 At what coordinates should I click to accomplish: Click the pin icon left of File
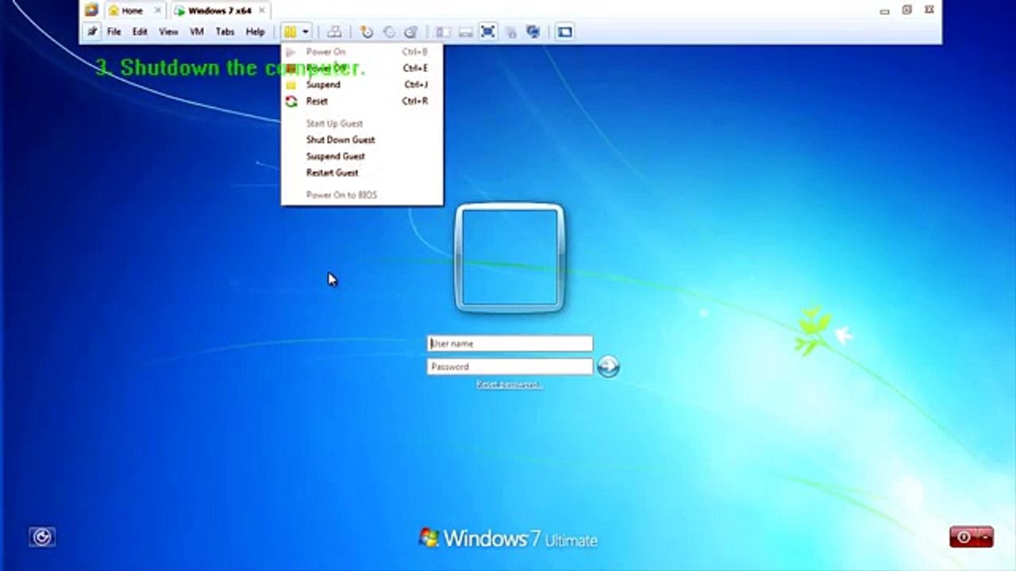coord(93,32)
